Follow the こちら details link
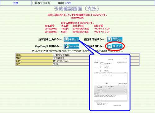155x113 pixels. click(x=68, y=3)
